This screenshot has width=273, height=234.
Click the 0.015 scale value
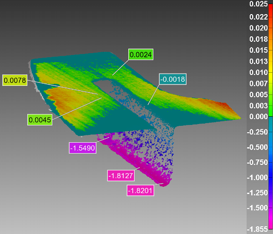coord(258,50)
